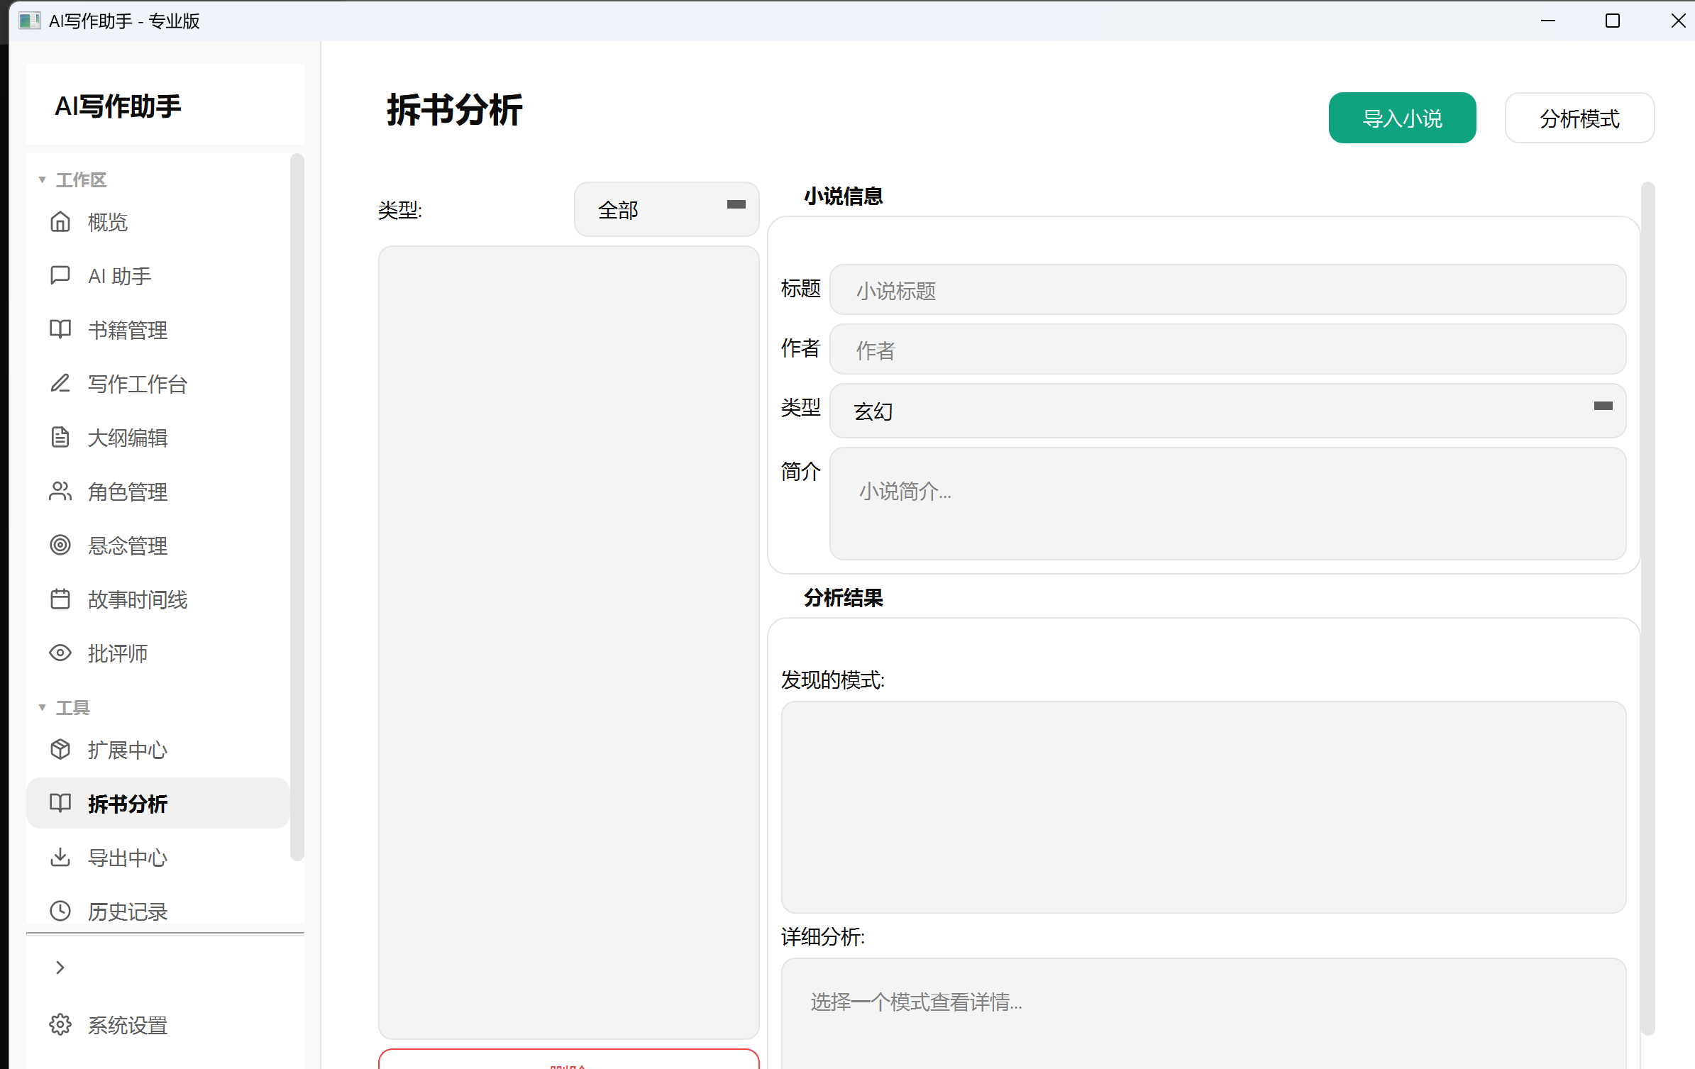Click the gear icon for 系统设置
This screenshot has height=1069, width=1695.
[x=60, y=1024]
